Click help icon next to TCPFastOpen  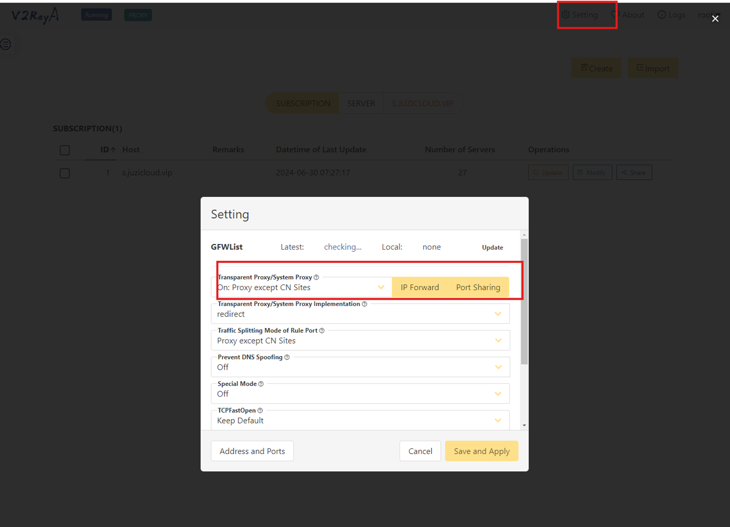260,410
